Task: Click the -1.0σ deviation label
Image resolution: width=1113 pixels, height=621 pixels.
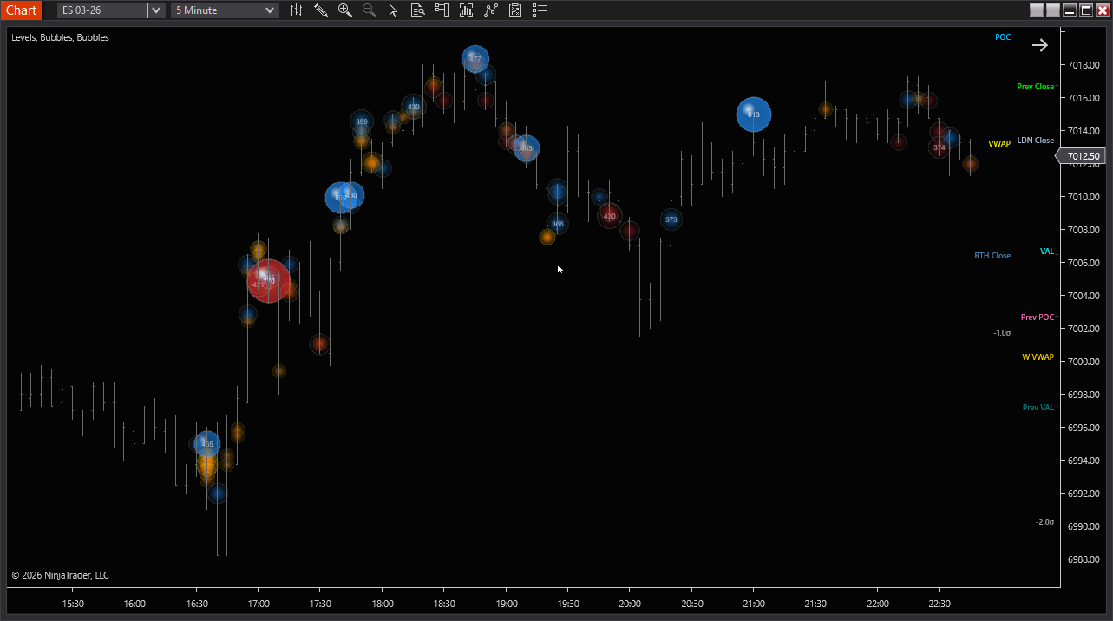Action: [1002, 333]
